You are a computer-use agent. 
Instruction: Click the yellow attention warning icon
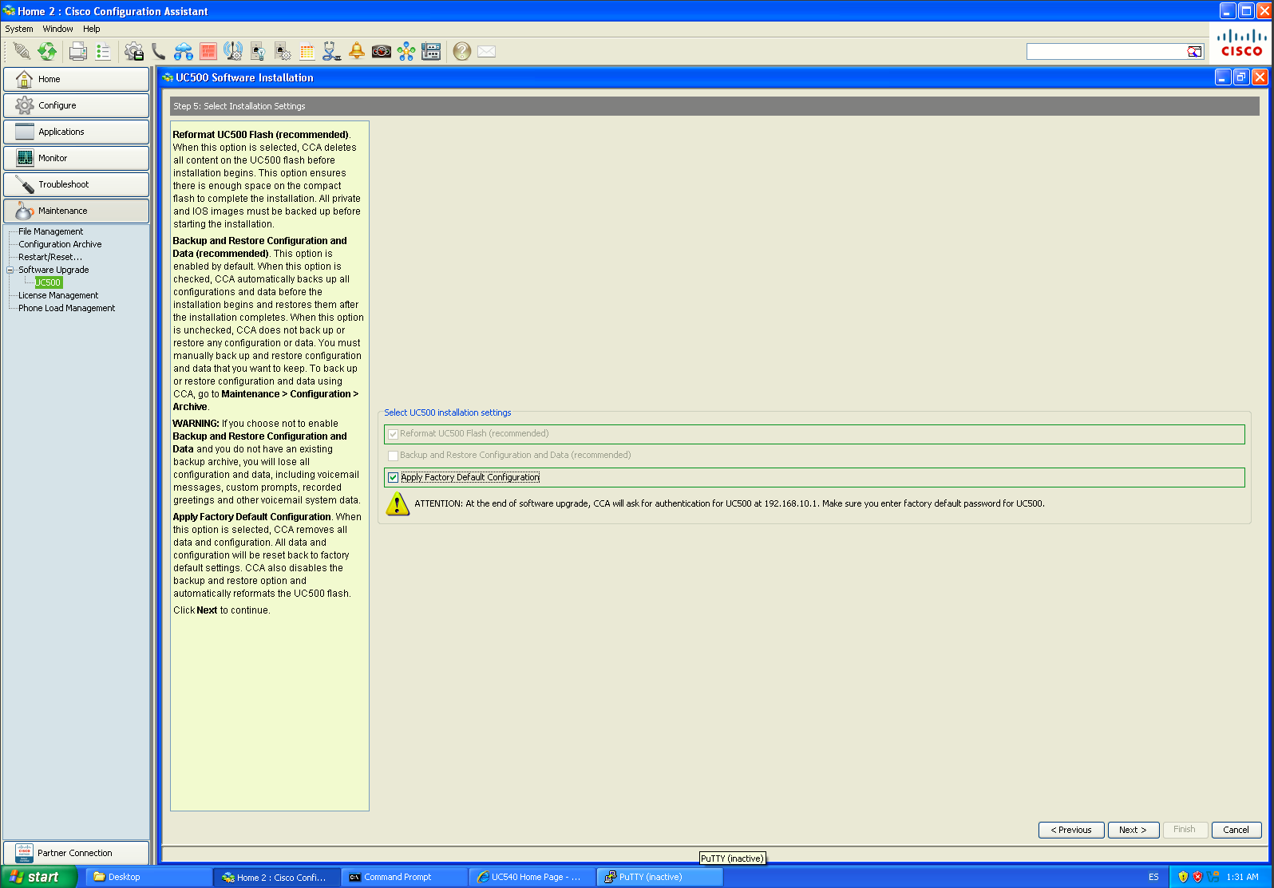tap(398, 503)
